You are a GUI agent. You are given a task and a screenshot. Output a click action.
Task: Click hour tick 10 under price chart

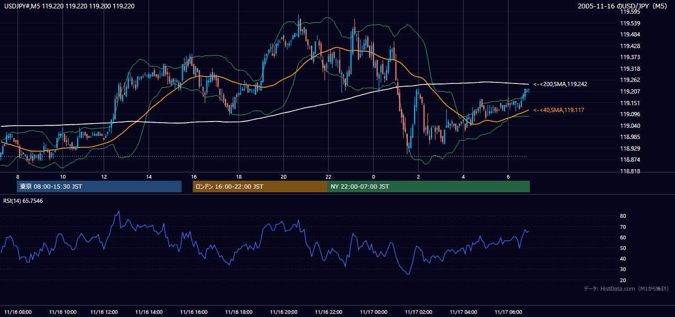[63, 176]
